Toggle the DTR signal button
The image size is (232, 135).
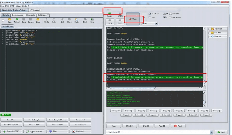[x=110, y=22]
